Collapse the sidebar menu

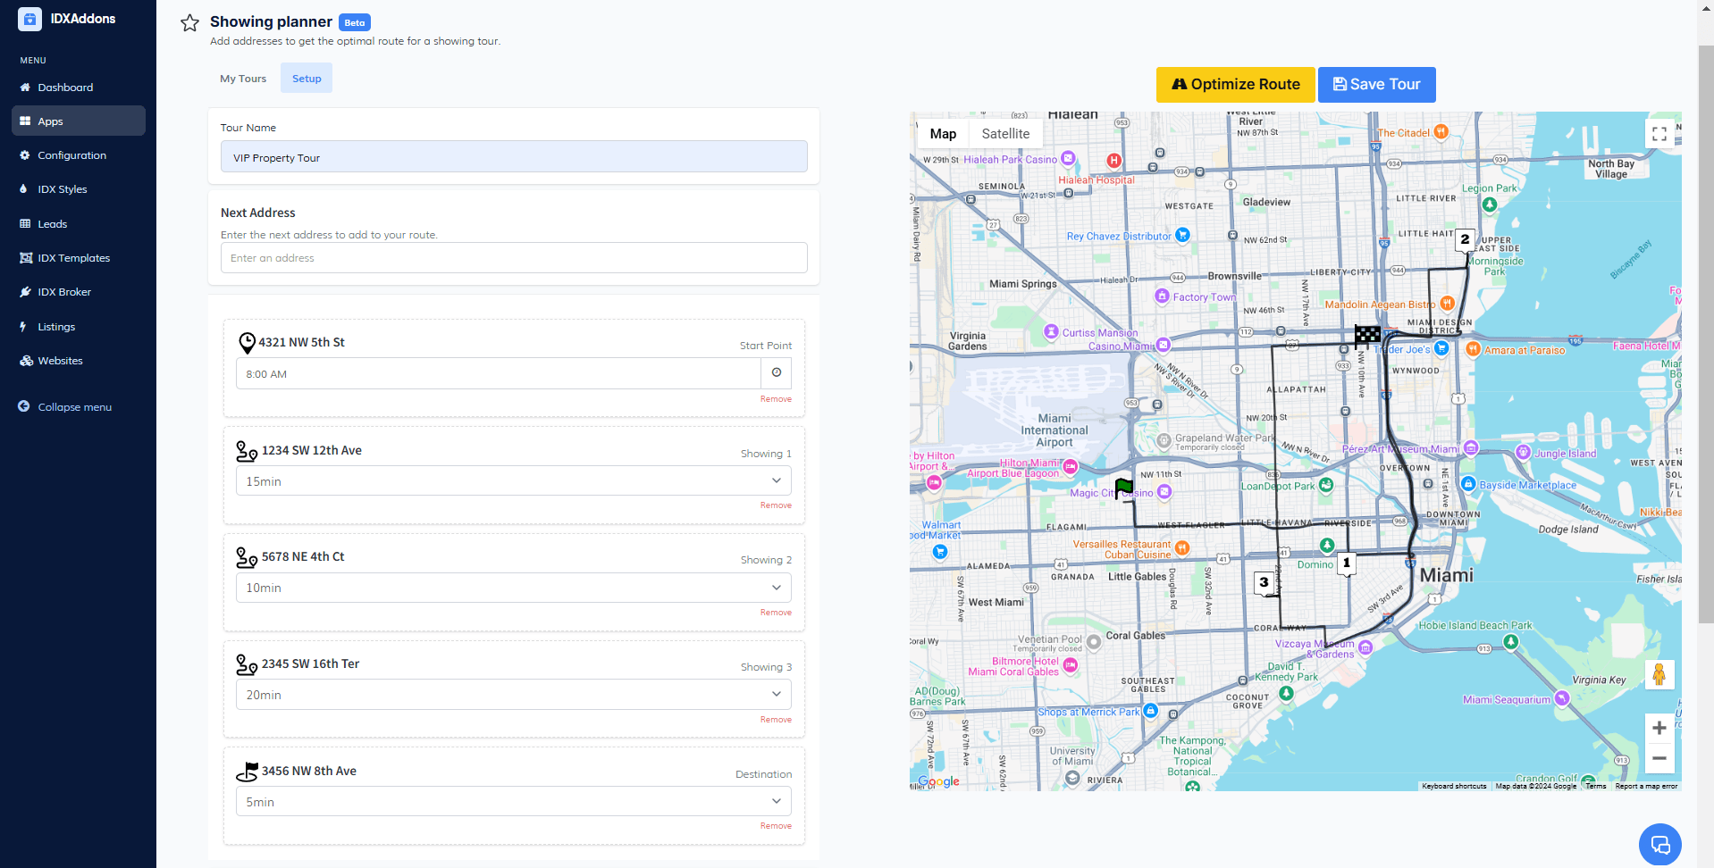(74, 407)
